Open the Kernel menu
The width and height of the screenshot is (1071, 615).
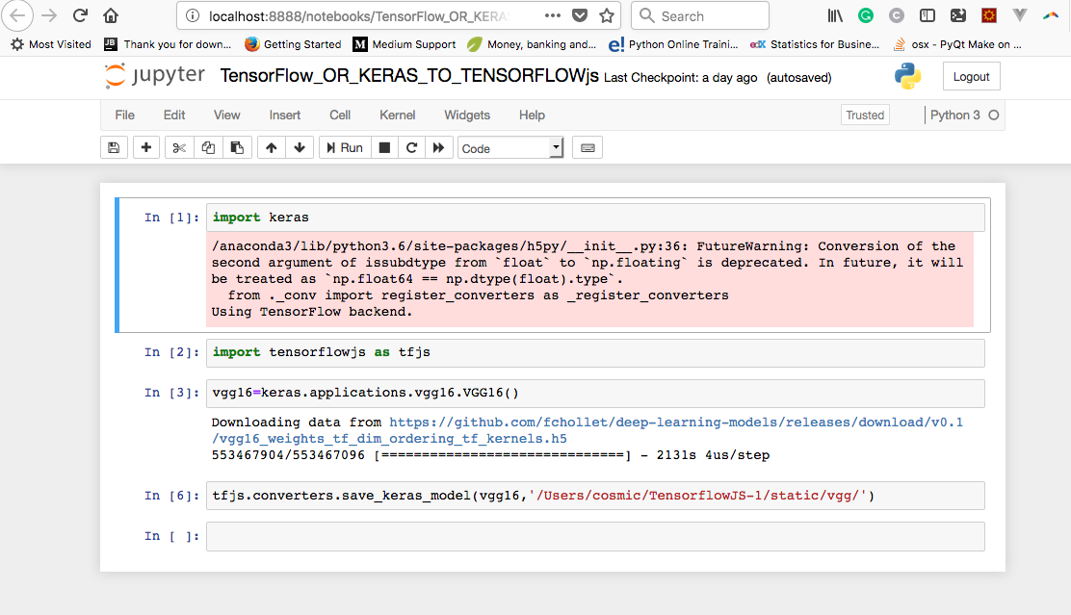(397, 115)
